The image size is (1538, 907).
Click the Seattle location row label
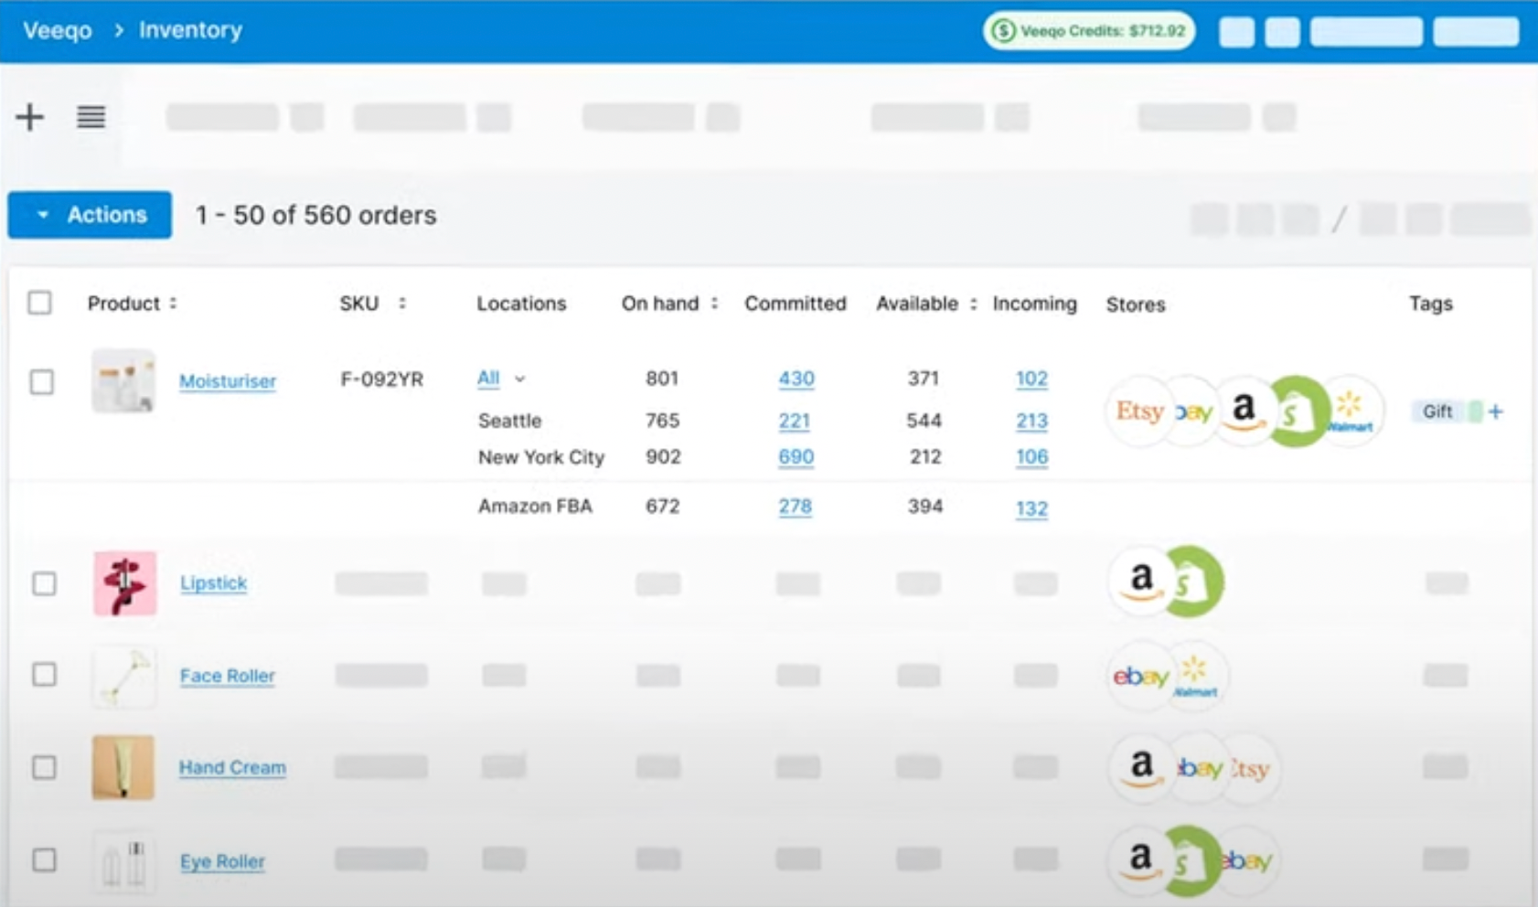point(510,421)
